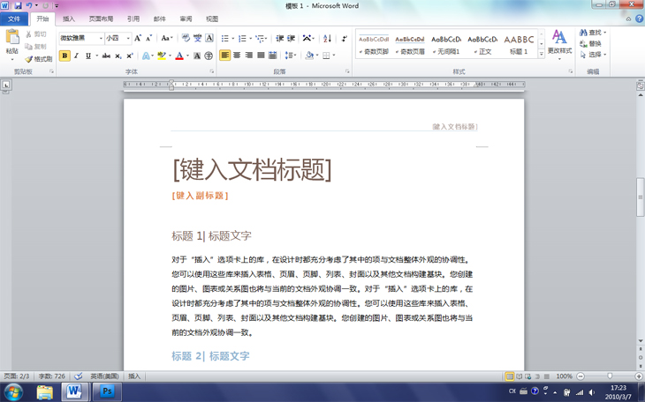The height and width of the screenshot is (402, 645).
Task: Click the proofing check icon in status bar
Action: [78, 376]
